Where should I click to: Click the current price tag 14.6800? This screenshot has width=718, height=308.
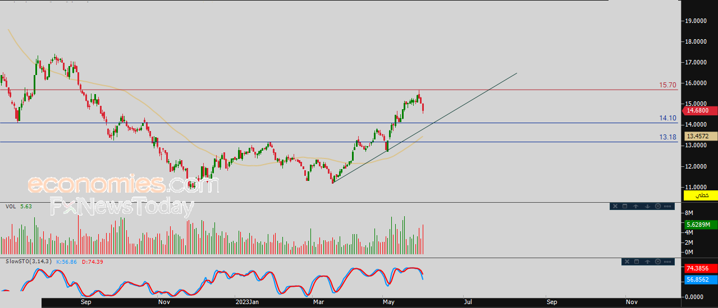tap(701, 111)
